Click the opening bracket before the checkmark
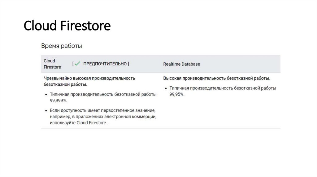The width and height of the screenshot is (317, 177). point(73,64)
